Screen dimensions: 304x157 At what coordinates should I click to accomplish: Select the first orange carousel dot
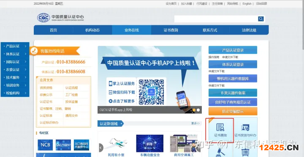coord(194,110)
